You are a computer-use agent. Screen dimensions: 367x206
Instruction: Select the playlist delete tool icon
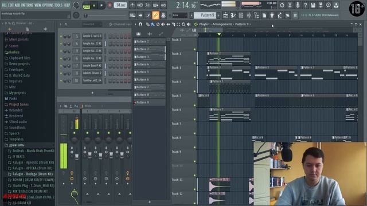[158, 24]
